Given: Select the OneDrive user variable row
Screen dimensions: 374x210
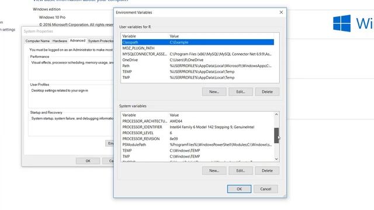Looking at the screenshot, I should point(198,60).
